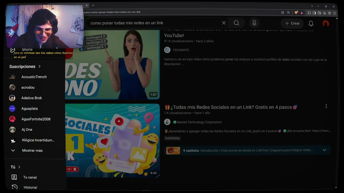Viewport: 344px width, 193px height.
Task: Open Historial icon in sidebar
Action: (x=15, y=187)
